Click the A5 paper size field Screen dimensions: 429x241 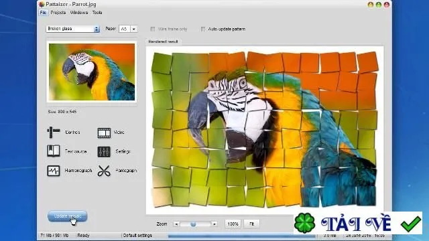(x=125, y=29)
